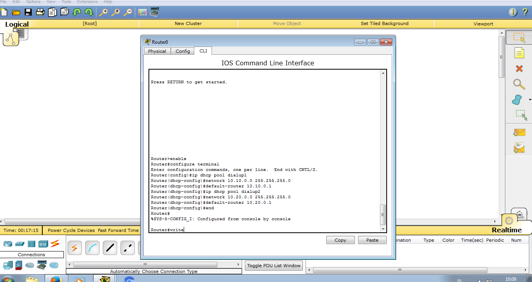The image size is (532, 282).
Task: Save the network with floppy disk icon
Action: click(28, 12)
